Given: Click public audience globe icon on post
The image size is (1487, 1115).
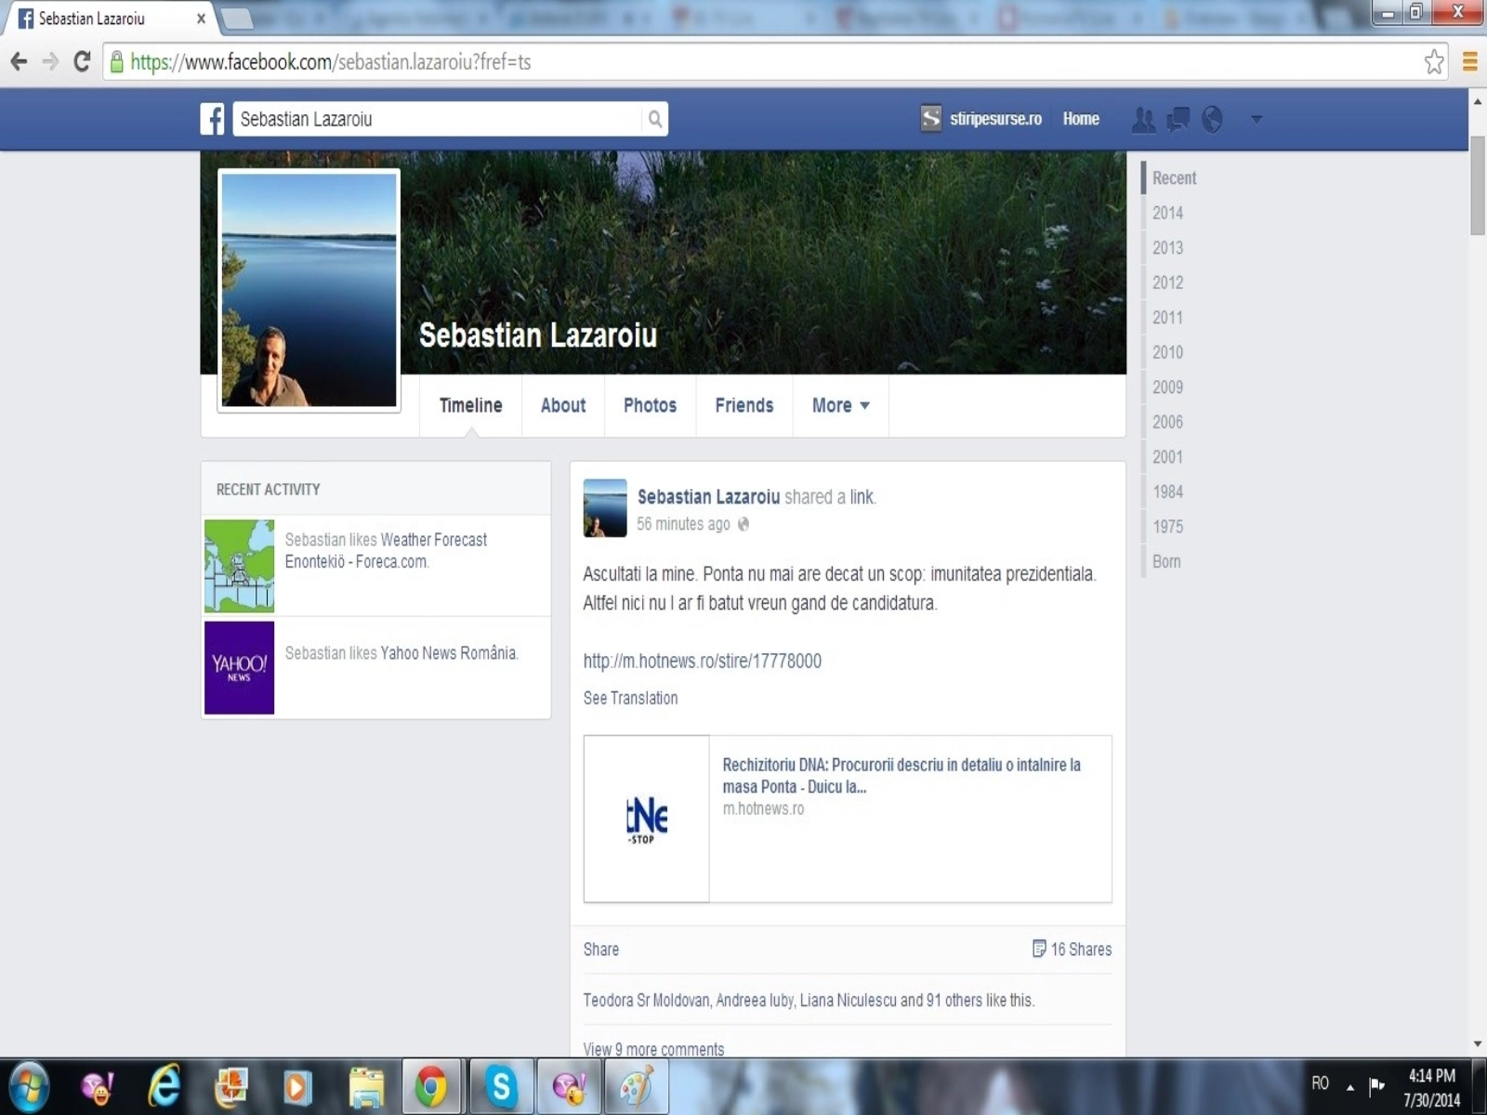Looking at the screenshot, I should coord(743,524).
